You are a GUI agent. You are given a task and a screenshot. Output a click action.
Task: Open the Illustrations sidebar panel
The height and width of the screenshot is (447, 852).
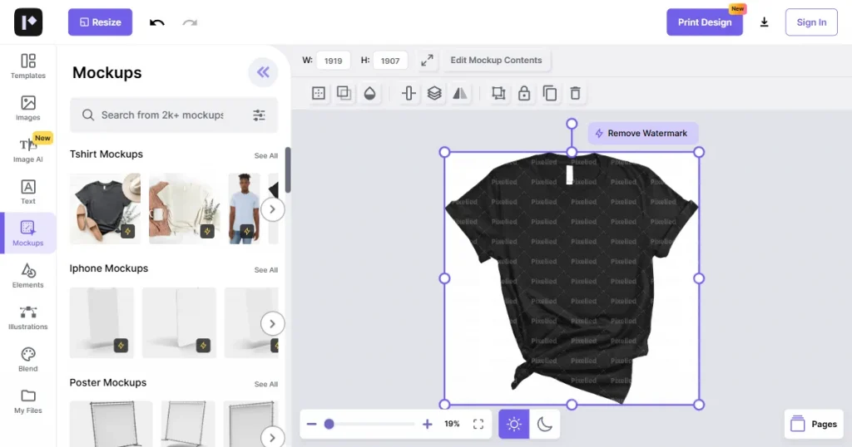pos(28,317)
